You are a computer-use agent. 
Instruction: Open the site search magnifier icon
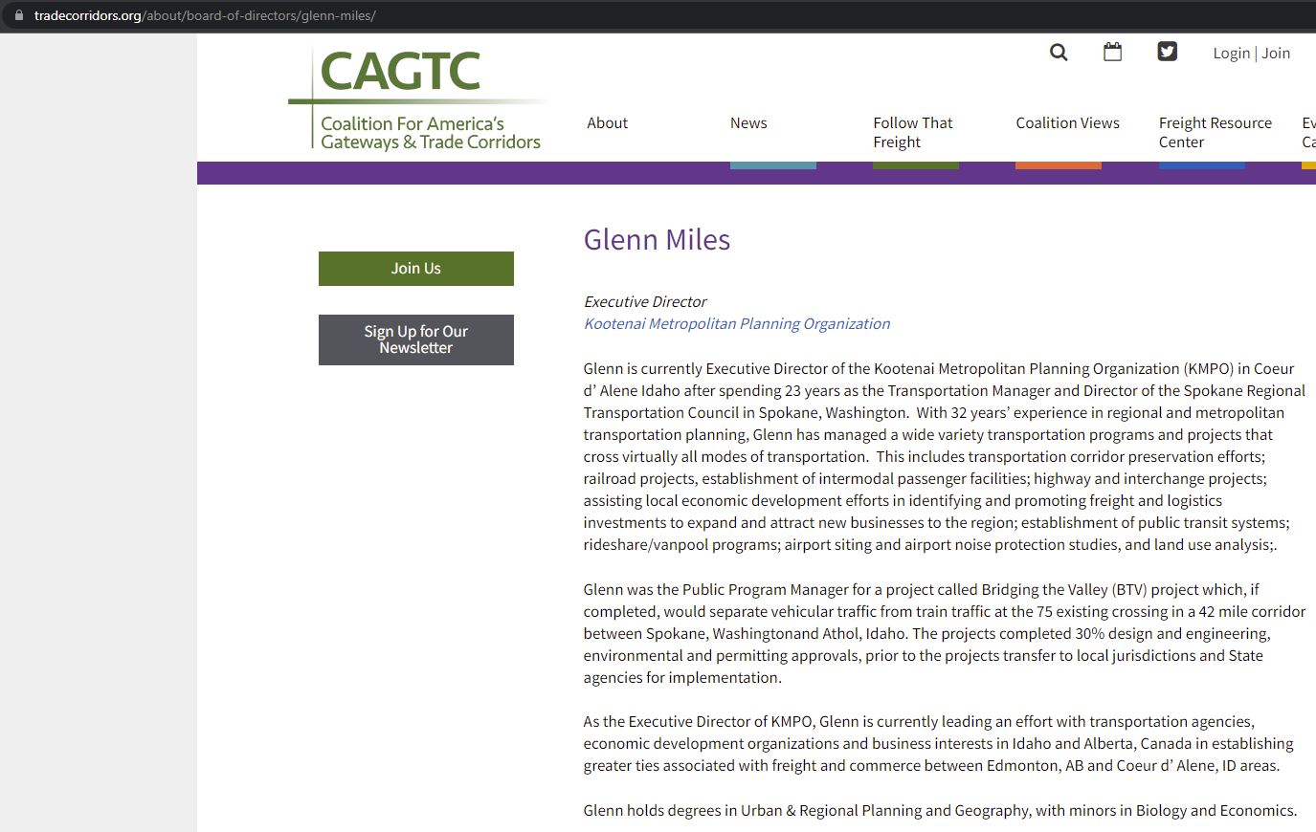1059,53
